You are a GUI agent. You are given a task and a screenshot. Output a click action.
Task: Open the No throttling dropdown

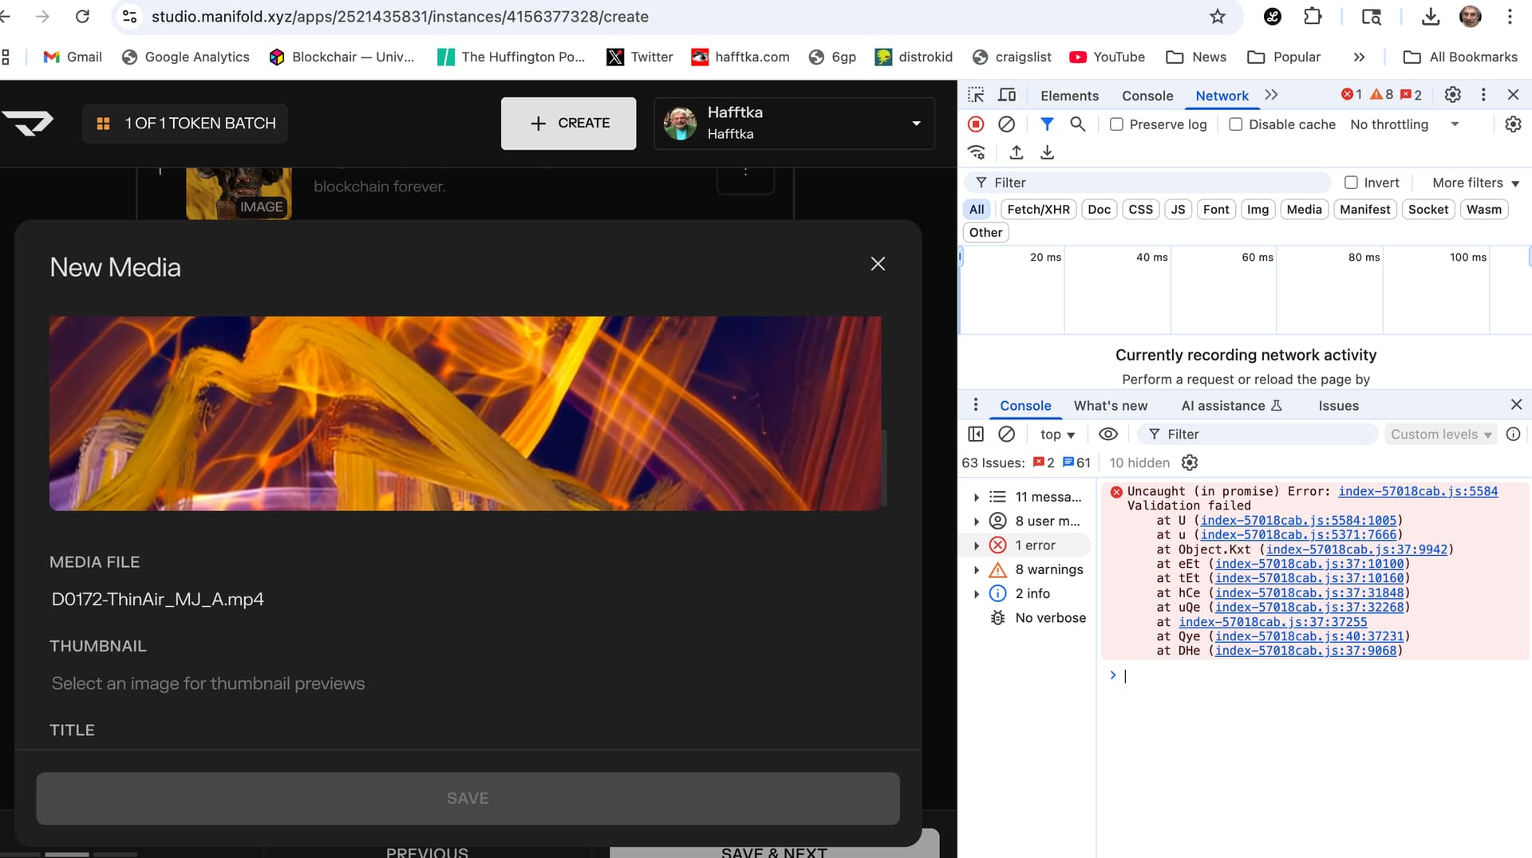pos(1404,124)
